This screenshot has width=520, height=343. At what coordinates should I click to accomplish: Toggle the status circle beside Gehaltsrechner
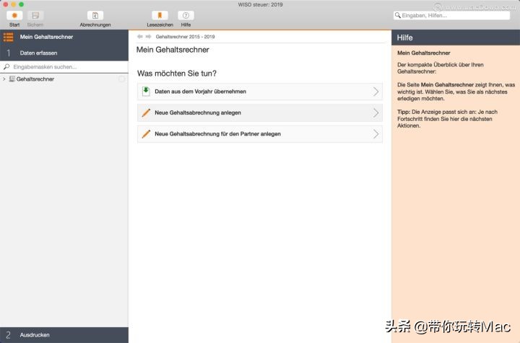(x=121, y=79)
